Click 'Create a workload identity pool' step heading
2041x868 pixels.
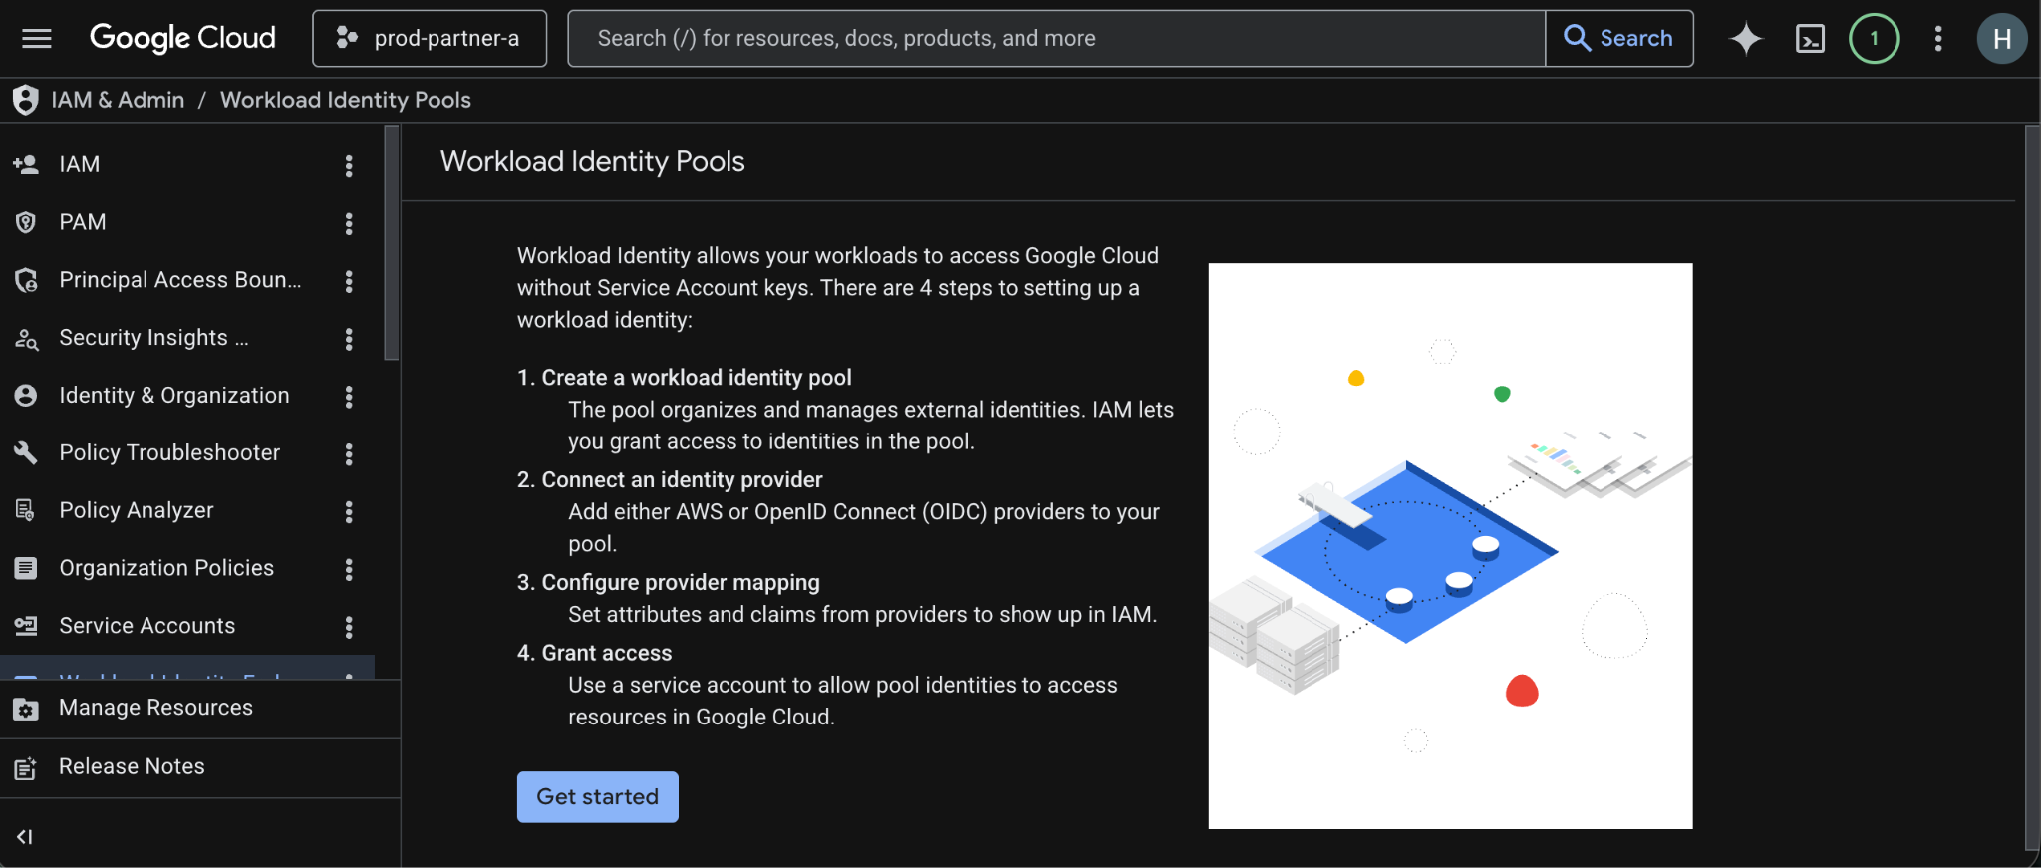pyautogui.click(x=697, y=378)
